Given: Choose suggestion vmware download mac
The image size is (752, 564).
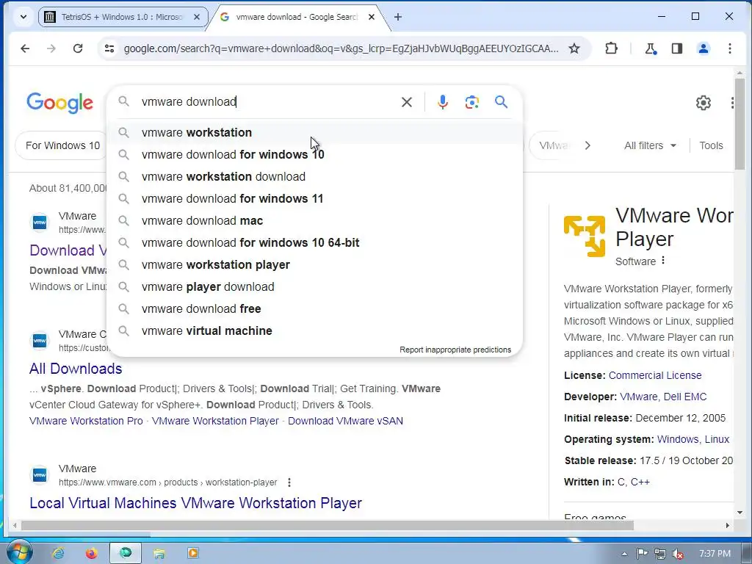Looking at the screenshot, I should tap(314, 220).
